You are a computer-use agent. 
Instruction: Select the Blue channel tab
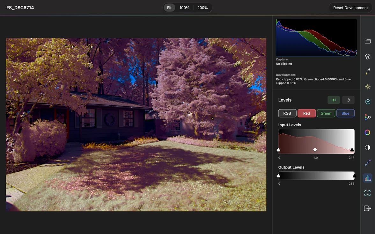[x=345, y=113]
